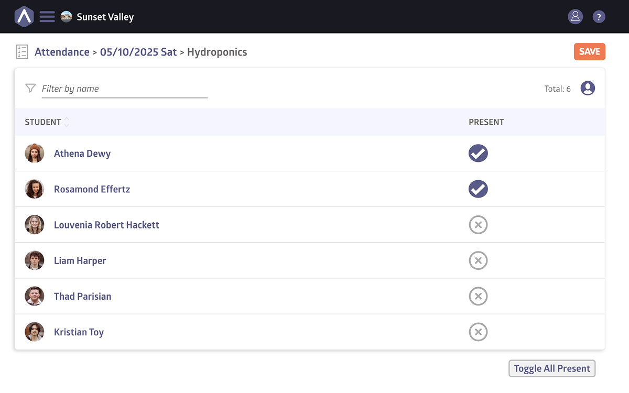Mark Liam Harper as present
The height and width of the screenshot is (393, 629).
[x=478, y=260]
